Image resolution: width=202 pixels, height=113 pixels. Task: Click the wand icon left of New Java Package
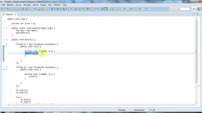pyautogui.click(x=71, y=9)
